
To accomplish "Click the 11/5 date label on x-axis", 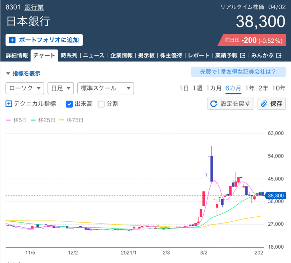I will tap(30, 253).
